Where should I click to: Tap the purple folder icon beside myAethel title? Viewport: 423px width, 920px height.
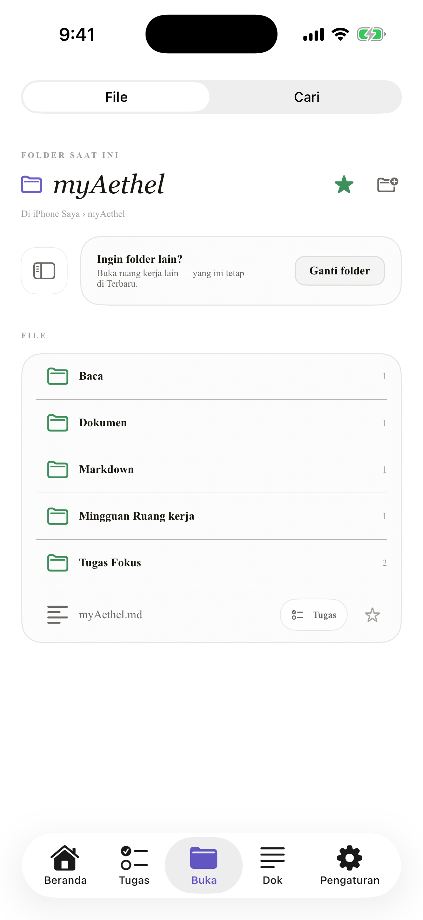[32, 184]
